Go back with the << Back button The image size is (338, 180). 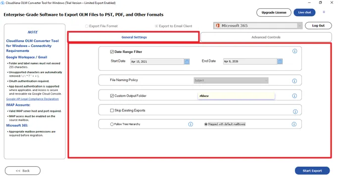(x=23, y=171)
